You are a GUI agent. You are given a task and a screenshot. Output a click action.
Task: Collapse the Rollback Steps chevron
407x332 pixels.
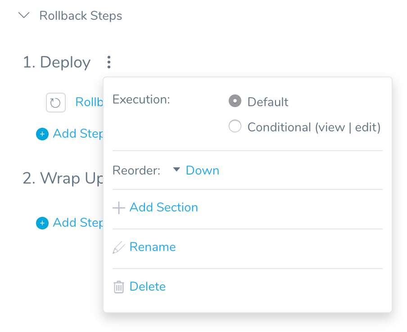(x=24, y=15)
